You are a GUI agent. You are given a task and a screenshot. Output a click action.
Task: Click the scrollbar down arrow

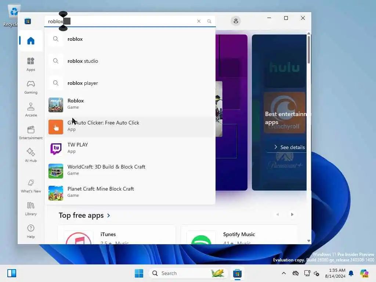(308, 241)
